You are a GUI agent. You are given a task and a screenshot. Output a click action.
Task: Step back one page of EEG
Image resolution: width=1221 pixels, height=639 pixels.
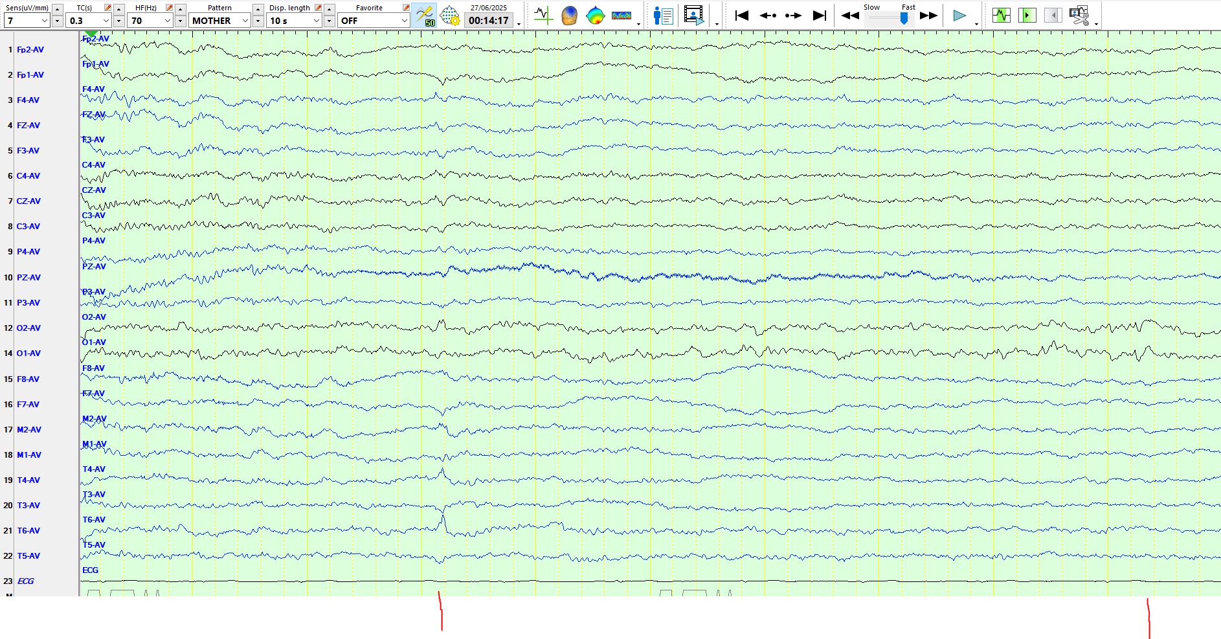click(x=768, y=15)
